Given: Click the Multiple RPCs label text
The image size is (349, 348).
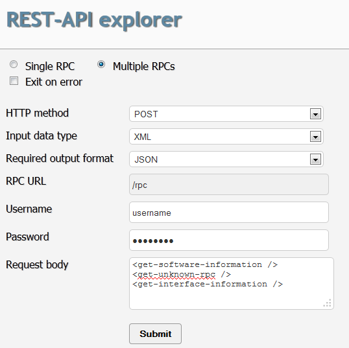Looking at the screenshot, I should click(144, 66).
